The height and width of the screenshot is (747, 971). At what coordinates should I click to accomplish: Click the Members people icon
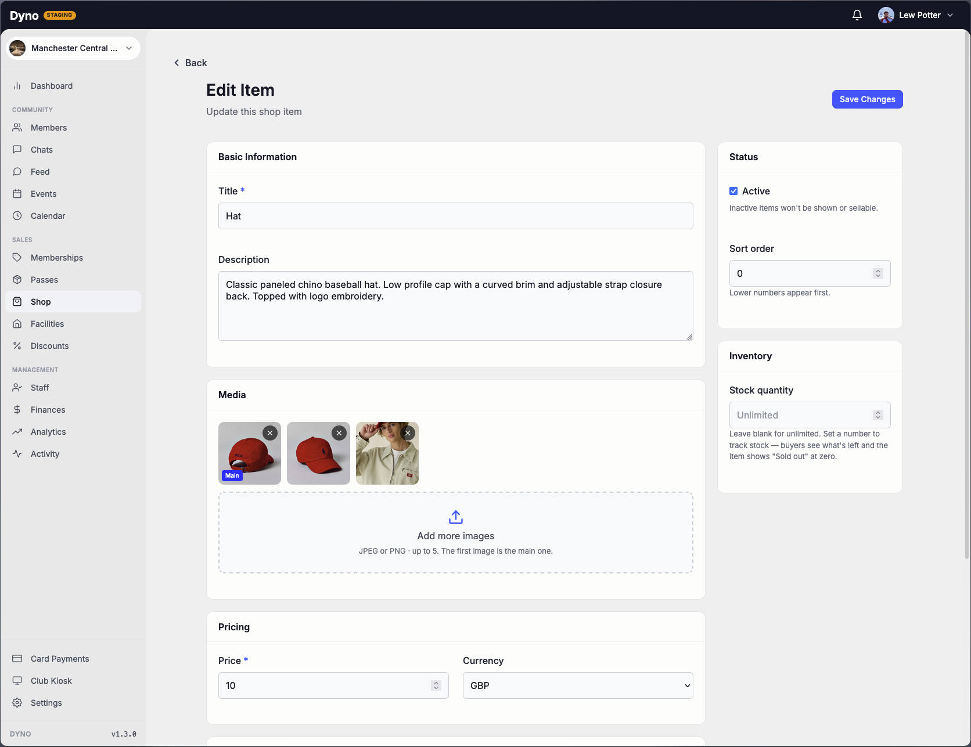click(17, 128)
